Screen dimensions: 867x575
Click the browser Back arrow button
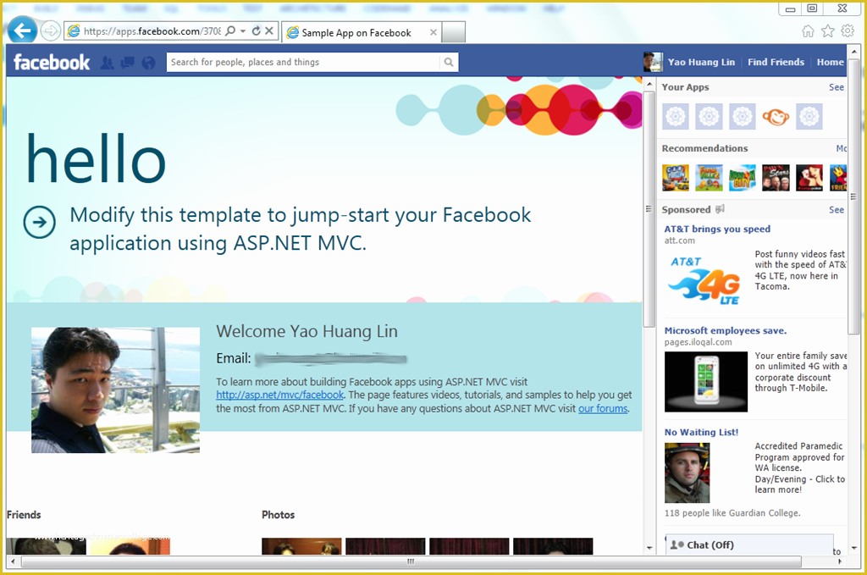22,30
